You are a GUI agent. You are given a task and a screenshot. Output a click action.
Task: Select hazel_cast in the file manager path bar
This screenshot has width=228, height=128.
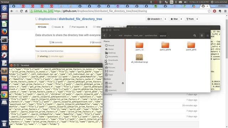[x=138, y=36]
